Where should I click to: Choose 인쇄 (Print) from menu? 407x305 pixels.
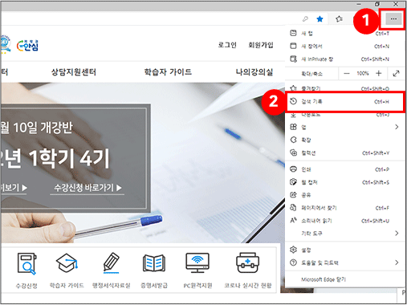pyautogui.click(x=345, y=169)
